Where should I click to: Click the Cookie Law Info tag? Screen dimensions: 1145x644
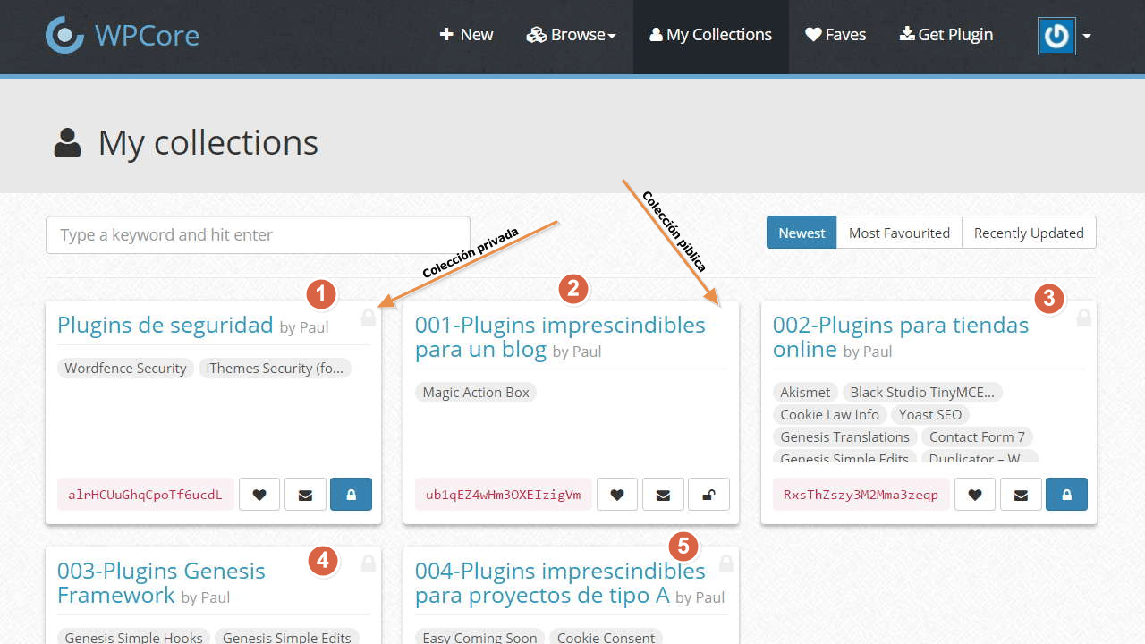829,415
